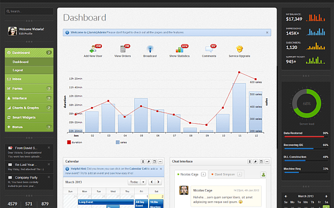Select the Dashboard submenu item
The width and height of the screenshot is (334, 208).
(x=29, y=62)
